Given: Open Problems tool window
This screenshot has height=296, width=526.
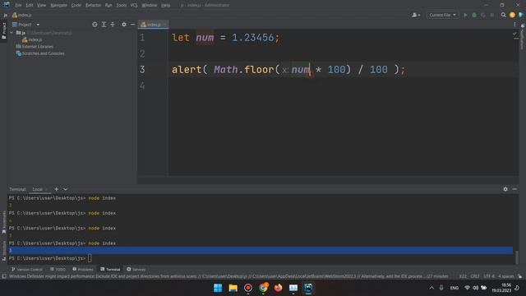Looking at the screenshot, I should coord(82,270).
